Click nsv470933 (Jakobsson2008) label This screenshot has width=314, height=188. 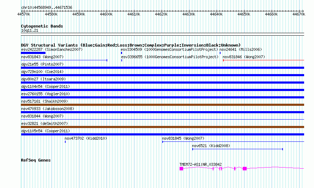48,109
